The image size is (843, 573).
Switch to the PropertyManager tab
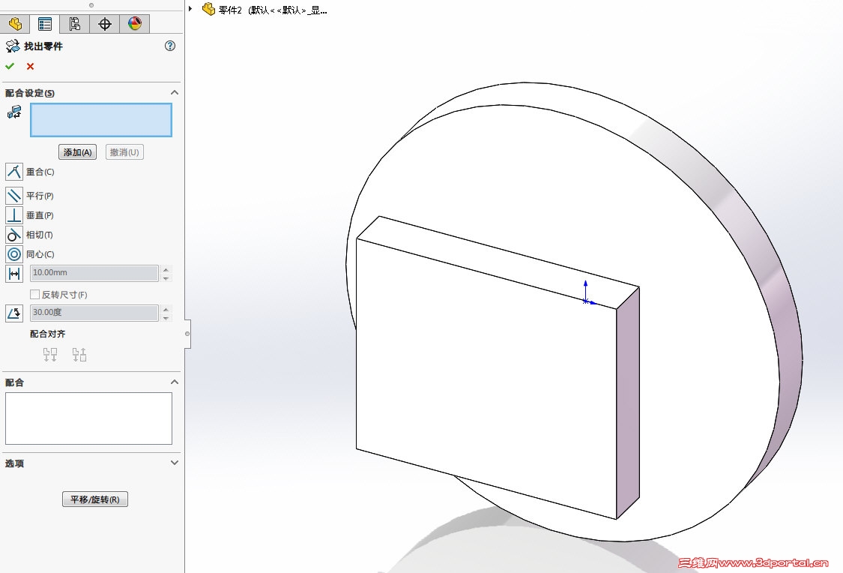(45, 24)
